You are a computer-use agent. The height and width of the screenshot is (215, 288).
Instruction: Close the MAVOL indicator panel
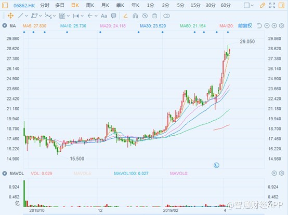coord(274,173)
